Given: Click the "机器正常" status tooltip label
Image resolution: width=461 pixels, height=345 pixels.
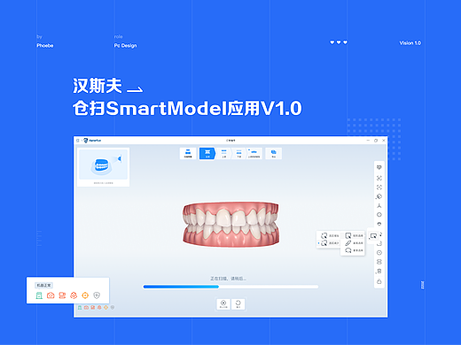Looking at the screenshot, I should [43, 285].
